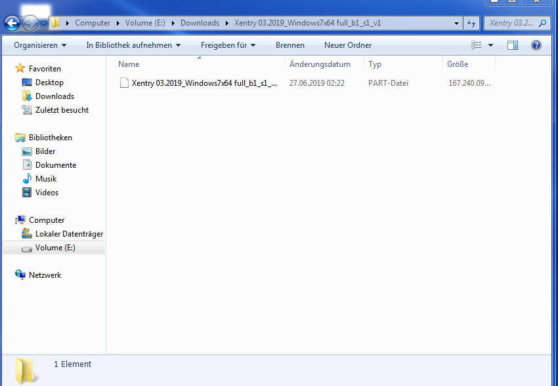Open the Freigeben für menu

click(228, 45)
